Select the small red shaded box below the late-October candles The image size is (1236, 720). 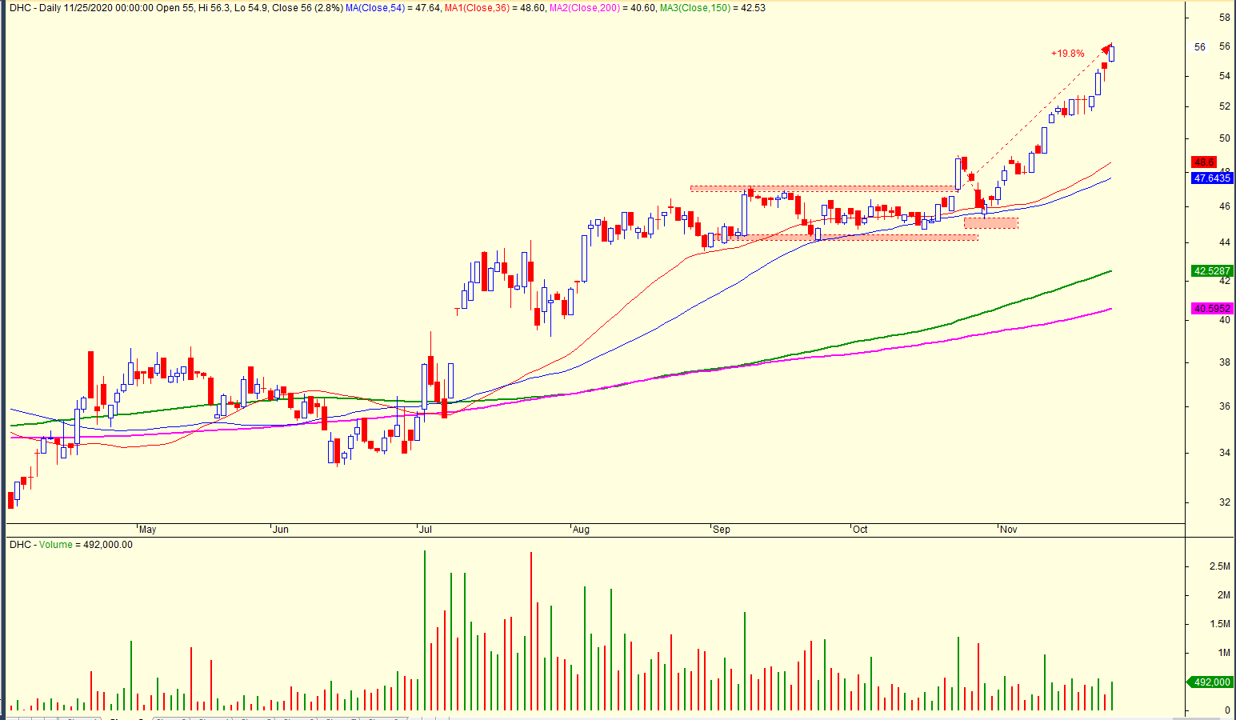(990, 223)
